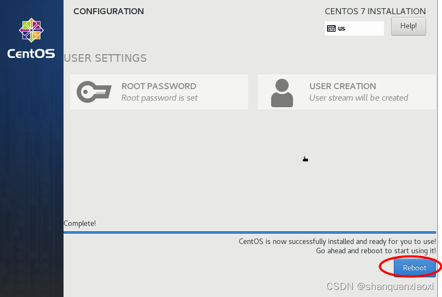442x297 pixels.
Task: Click the CentOS wordmark in sidebar
Action: tap(31, 53)
